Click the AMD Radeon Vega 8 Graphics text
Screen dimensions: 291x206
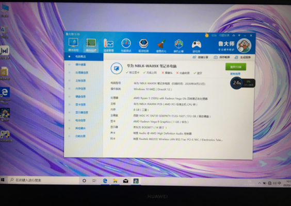[x=160, y=122]
